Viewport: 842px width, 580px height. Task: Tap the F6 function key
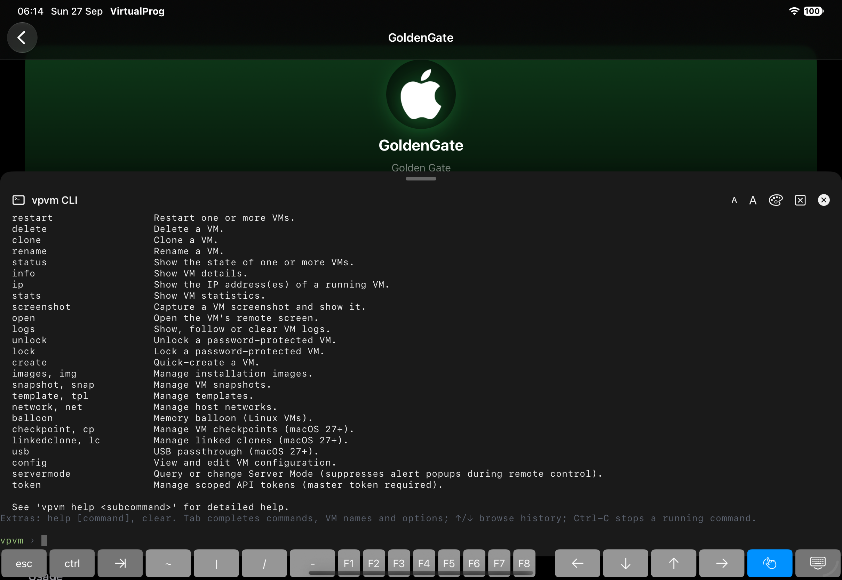pos(474,563)
